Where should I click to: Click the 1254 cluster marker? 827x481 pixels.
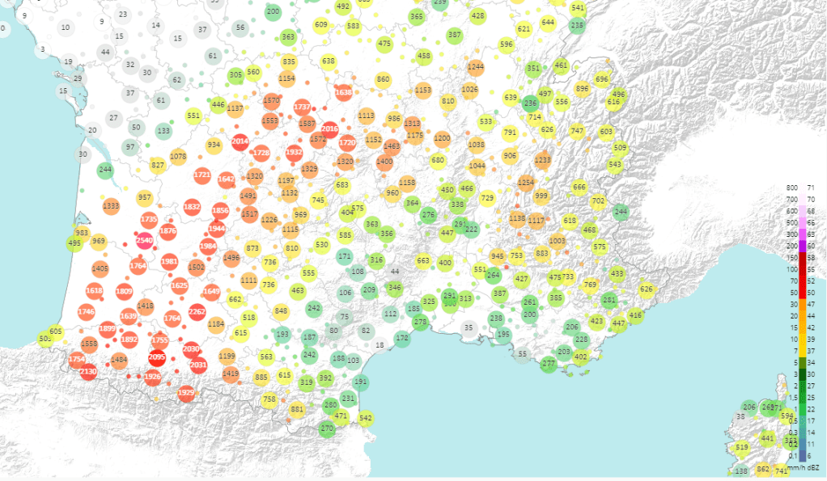(x=526, y=183)
